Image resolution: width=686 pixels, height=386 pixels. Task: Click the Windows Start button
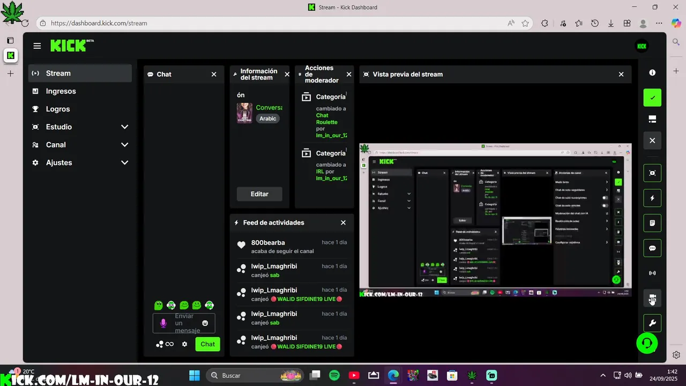(195, 375)
